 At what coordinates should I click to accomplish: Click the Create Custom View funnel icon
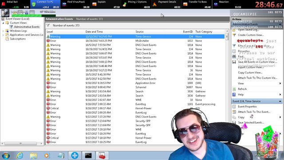[x=234, y=35]
